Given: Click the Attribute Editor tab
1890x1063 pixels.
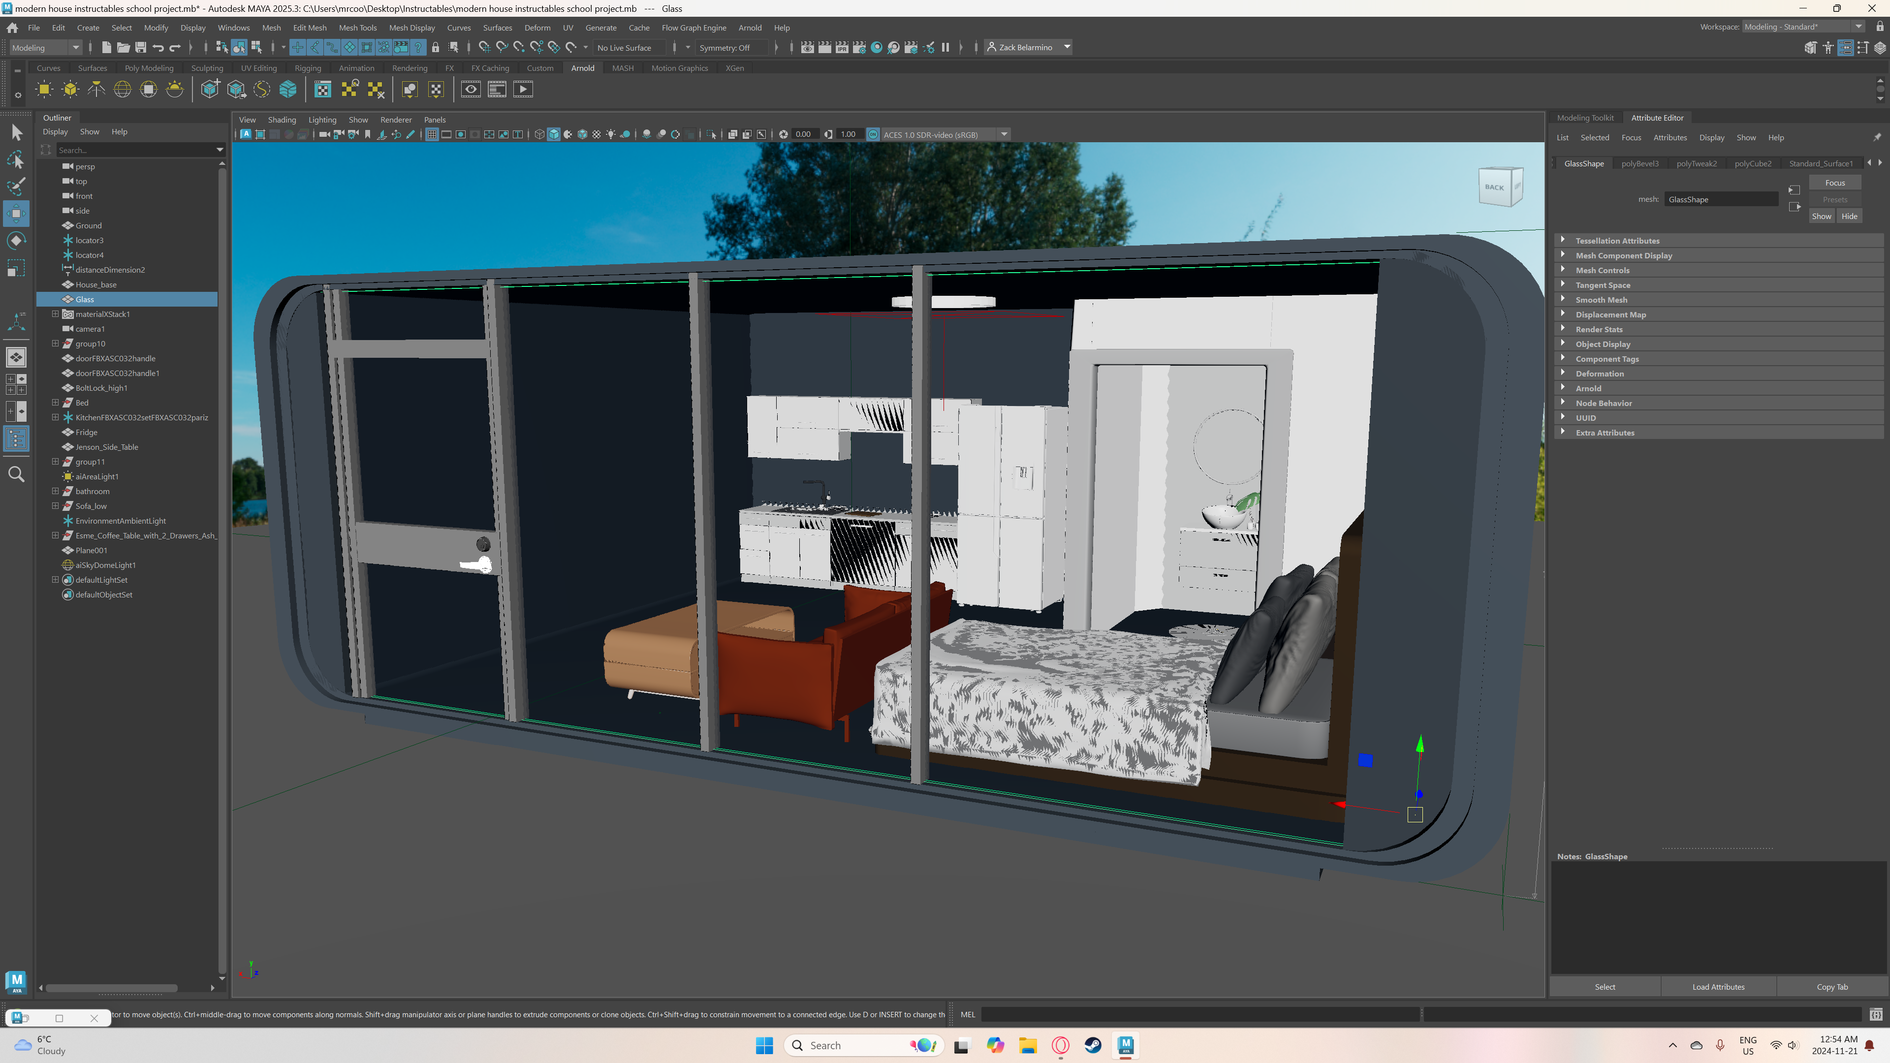Looking at the screenshot, I should (1658, 118).
